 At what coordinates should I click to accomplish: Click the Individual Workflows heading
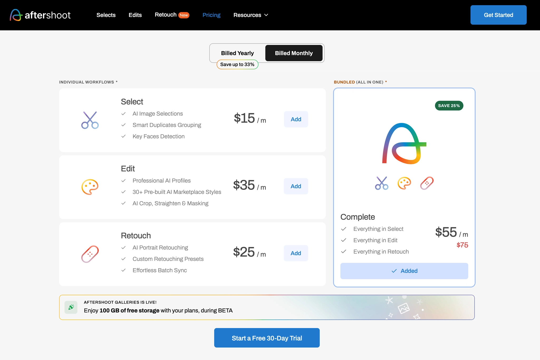click(x=88, y=82)
